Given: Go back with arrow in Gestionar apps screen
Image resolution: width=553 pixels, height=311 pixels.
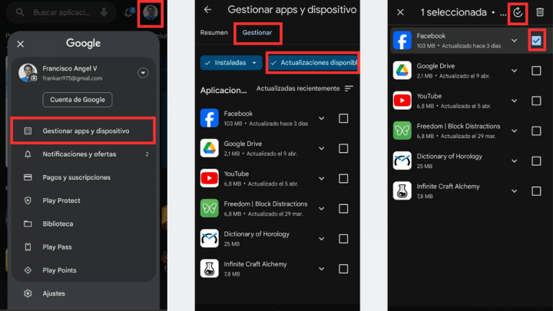Looking at the screenshot, I should pyautogui.click(x=207, y=10).
